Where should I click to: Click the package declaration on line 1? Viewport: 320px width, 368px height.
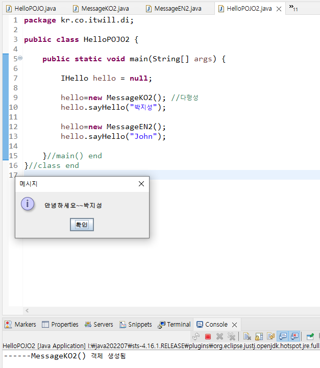[79, 20]
